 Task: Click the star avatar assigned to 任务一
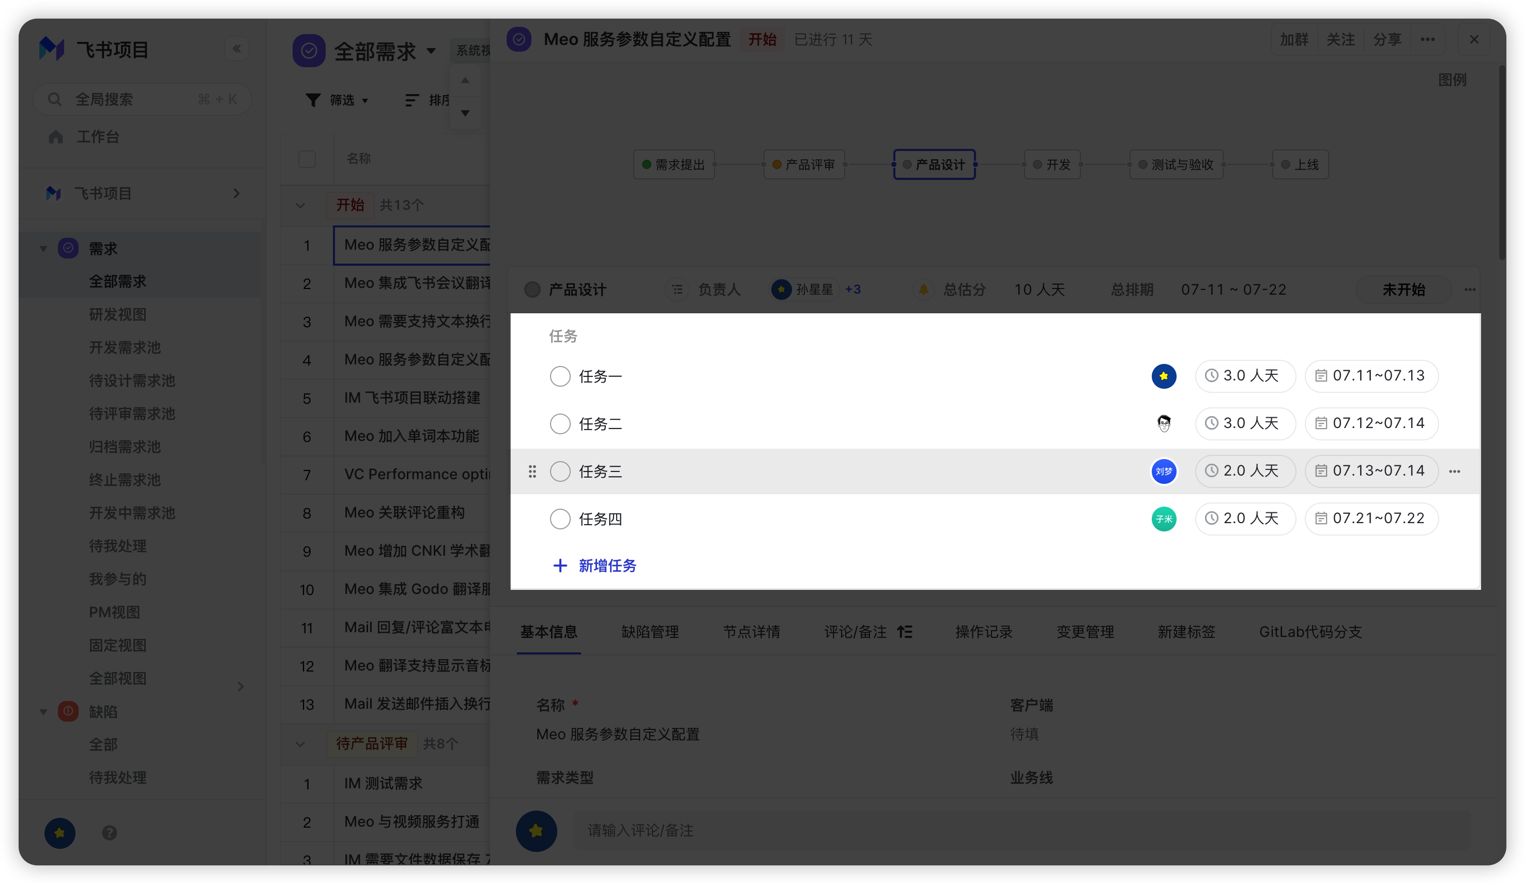click(x=1163, y=376)
